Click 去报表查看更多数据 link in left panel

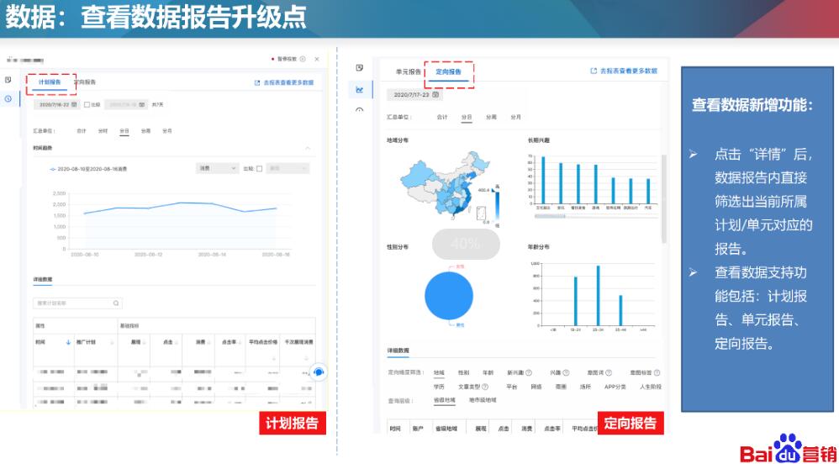[284, 83]
